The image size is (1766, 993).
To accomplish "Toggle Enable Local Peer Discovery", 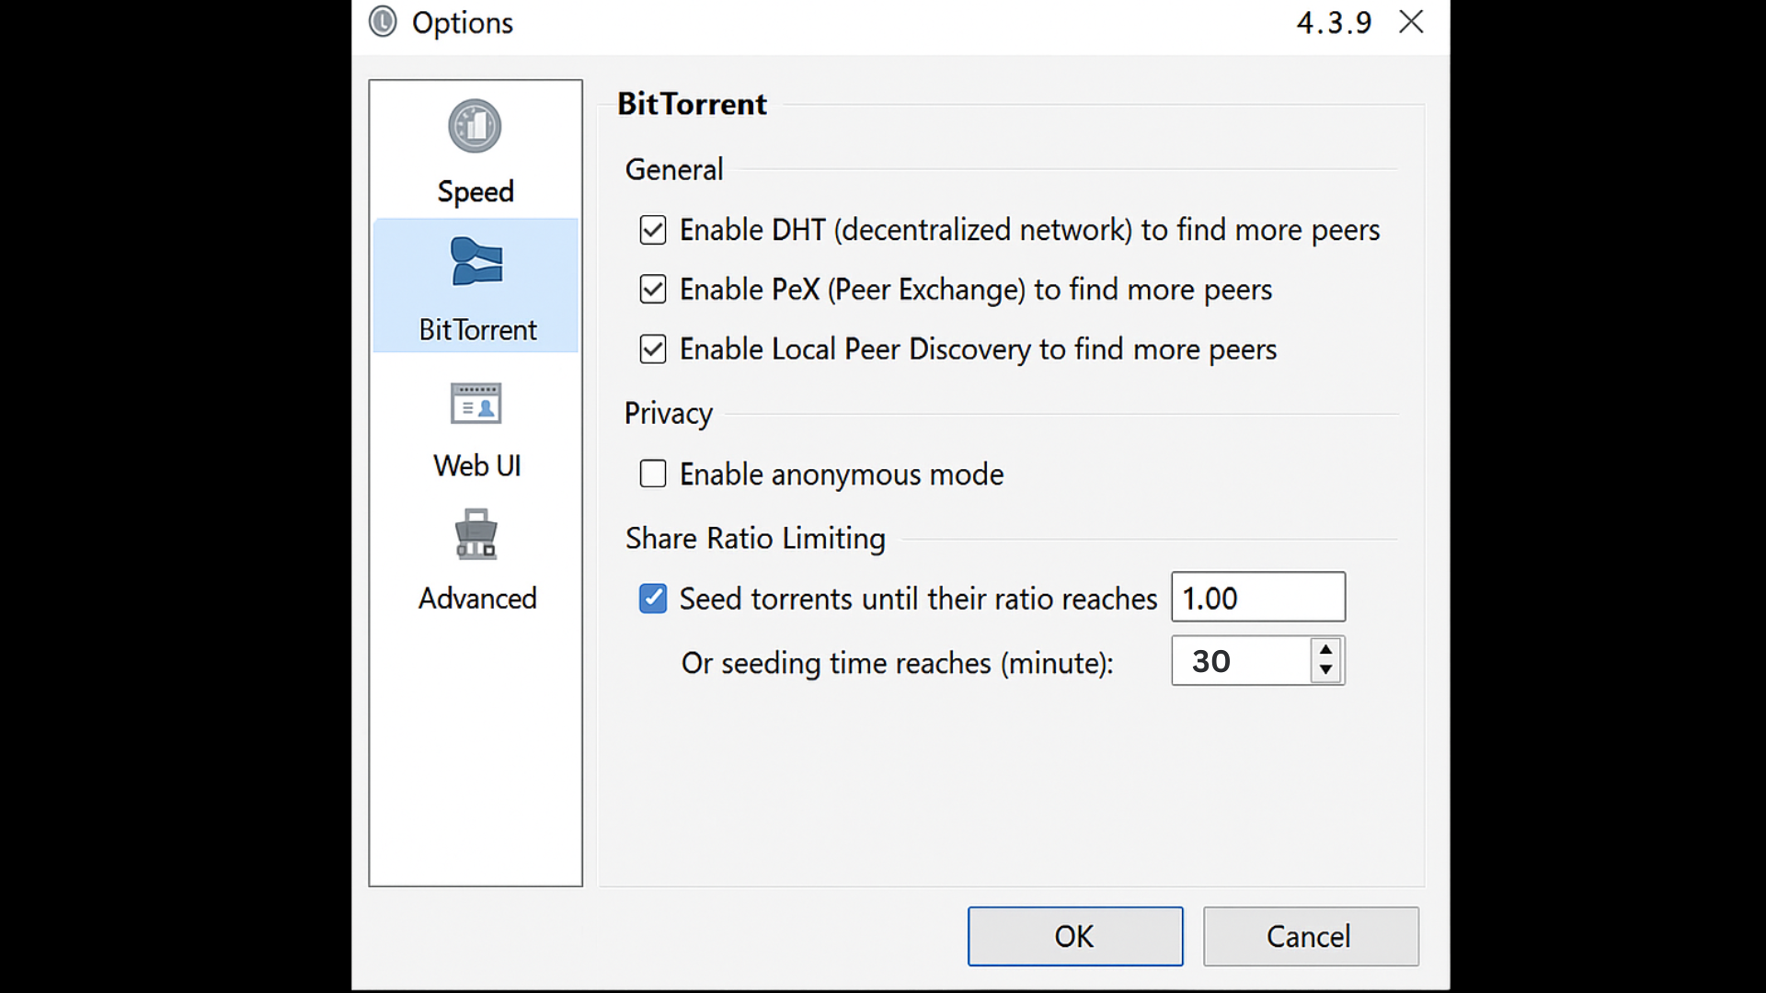I will point(652,349).
